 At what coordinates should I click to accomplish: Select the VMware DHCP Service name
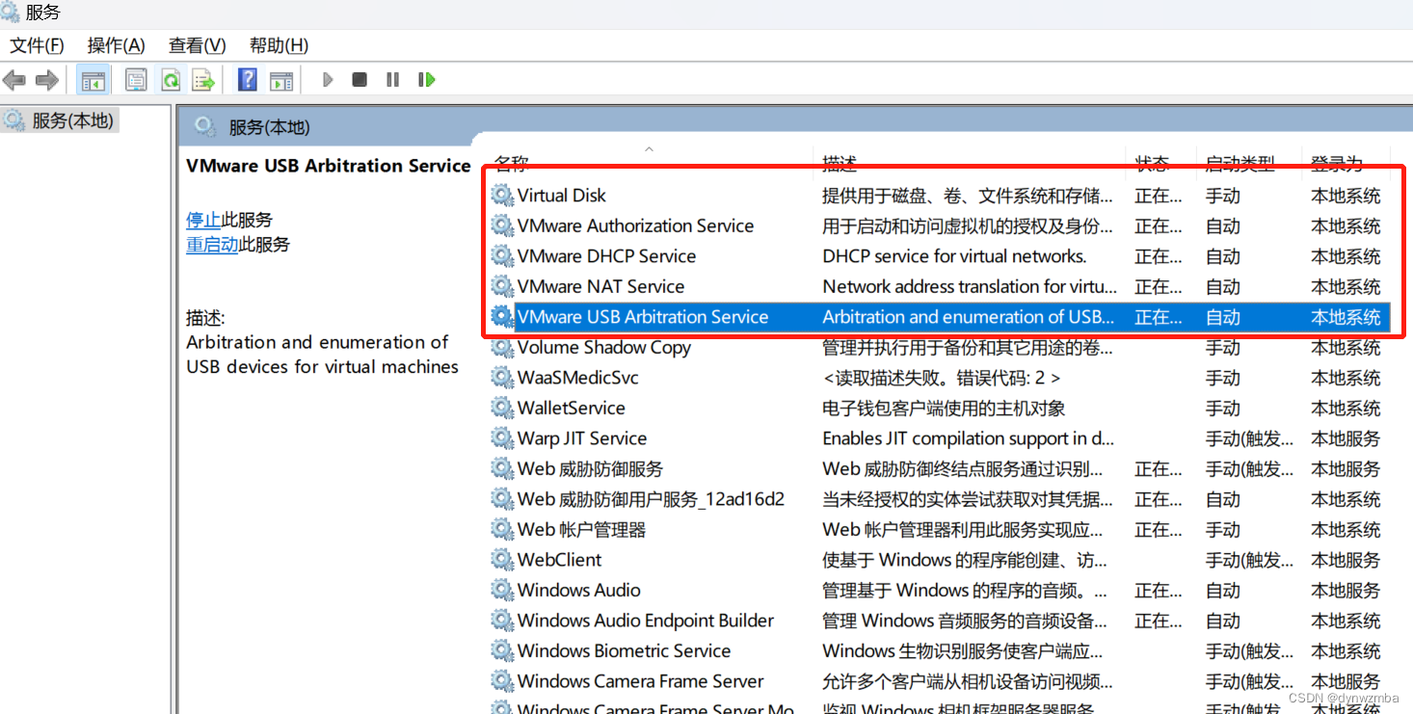[606, 255]
